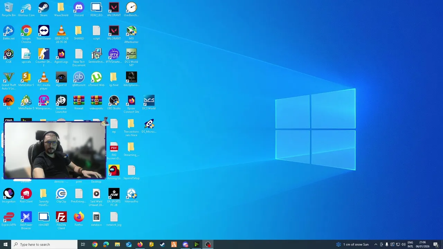Open the notification center with 3 alerts
Viewport: 443px width, 249px height.
[x=436, y=245]
